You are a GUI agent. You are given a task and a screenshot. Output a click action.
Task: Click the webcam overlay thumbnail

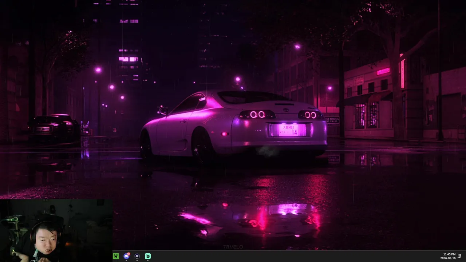click(56, 230)
